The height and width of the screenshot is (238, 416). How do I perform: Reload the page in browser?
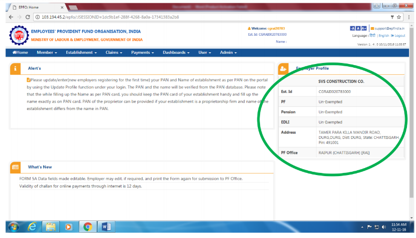[27, 17]
